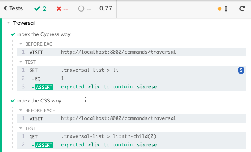This screenshot has width=251, height=152.
Task: Click ASSERT badge in CSS way test
Action: coord(44,145)
